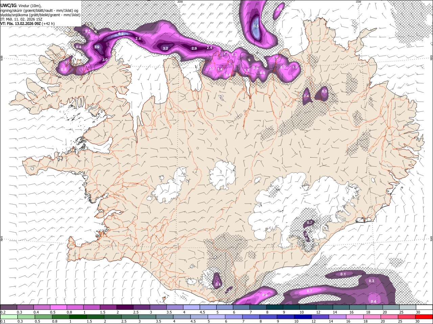Click the 15W longitude label

[358, 2]
